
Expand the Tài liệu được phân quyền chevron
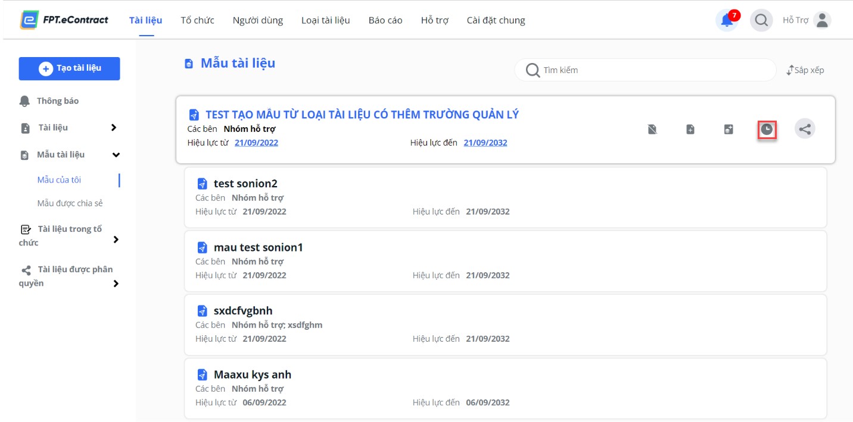point(116,284)
